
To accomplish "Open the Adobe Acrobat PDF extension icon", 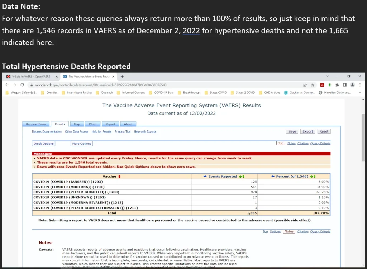I will (x=322, y=85).
